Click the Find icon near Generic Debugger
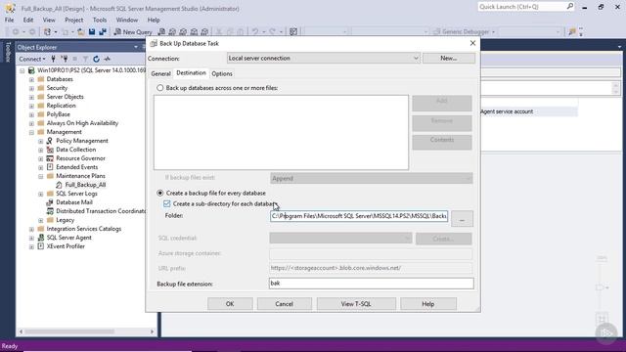 point(572,32)
